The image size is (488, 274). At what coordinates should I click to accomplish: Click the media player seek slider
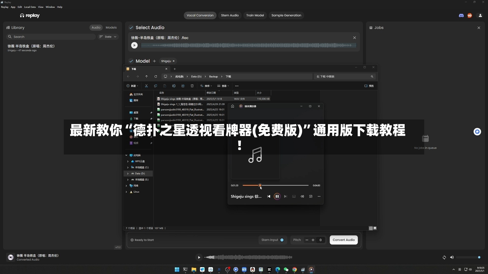[276, 185]
